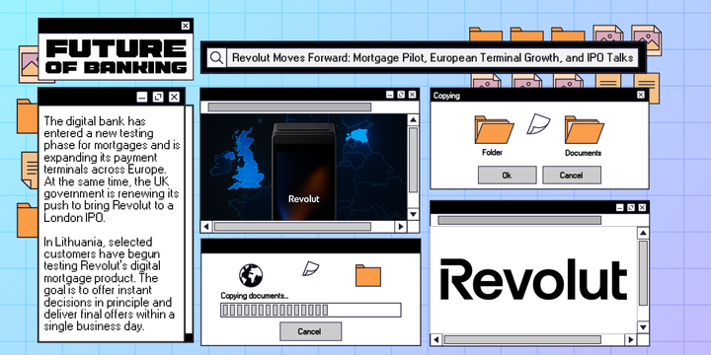The width and height of the screenshot is (711, 355).
Task: Click the Revolut Moves Forward search field
Action: (434, 57)
